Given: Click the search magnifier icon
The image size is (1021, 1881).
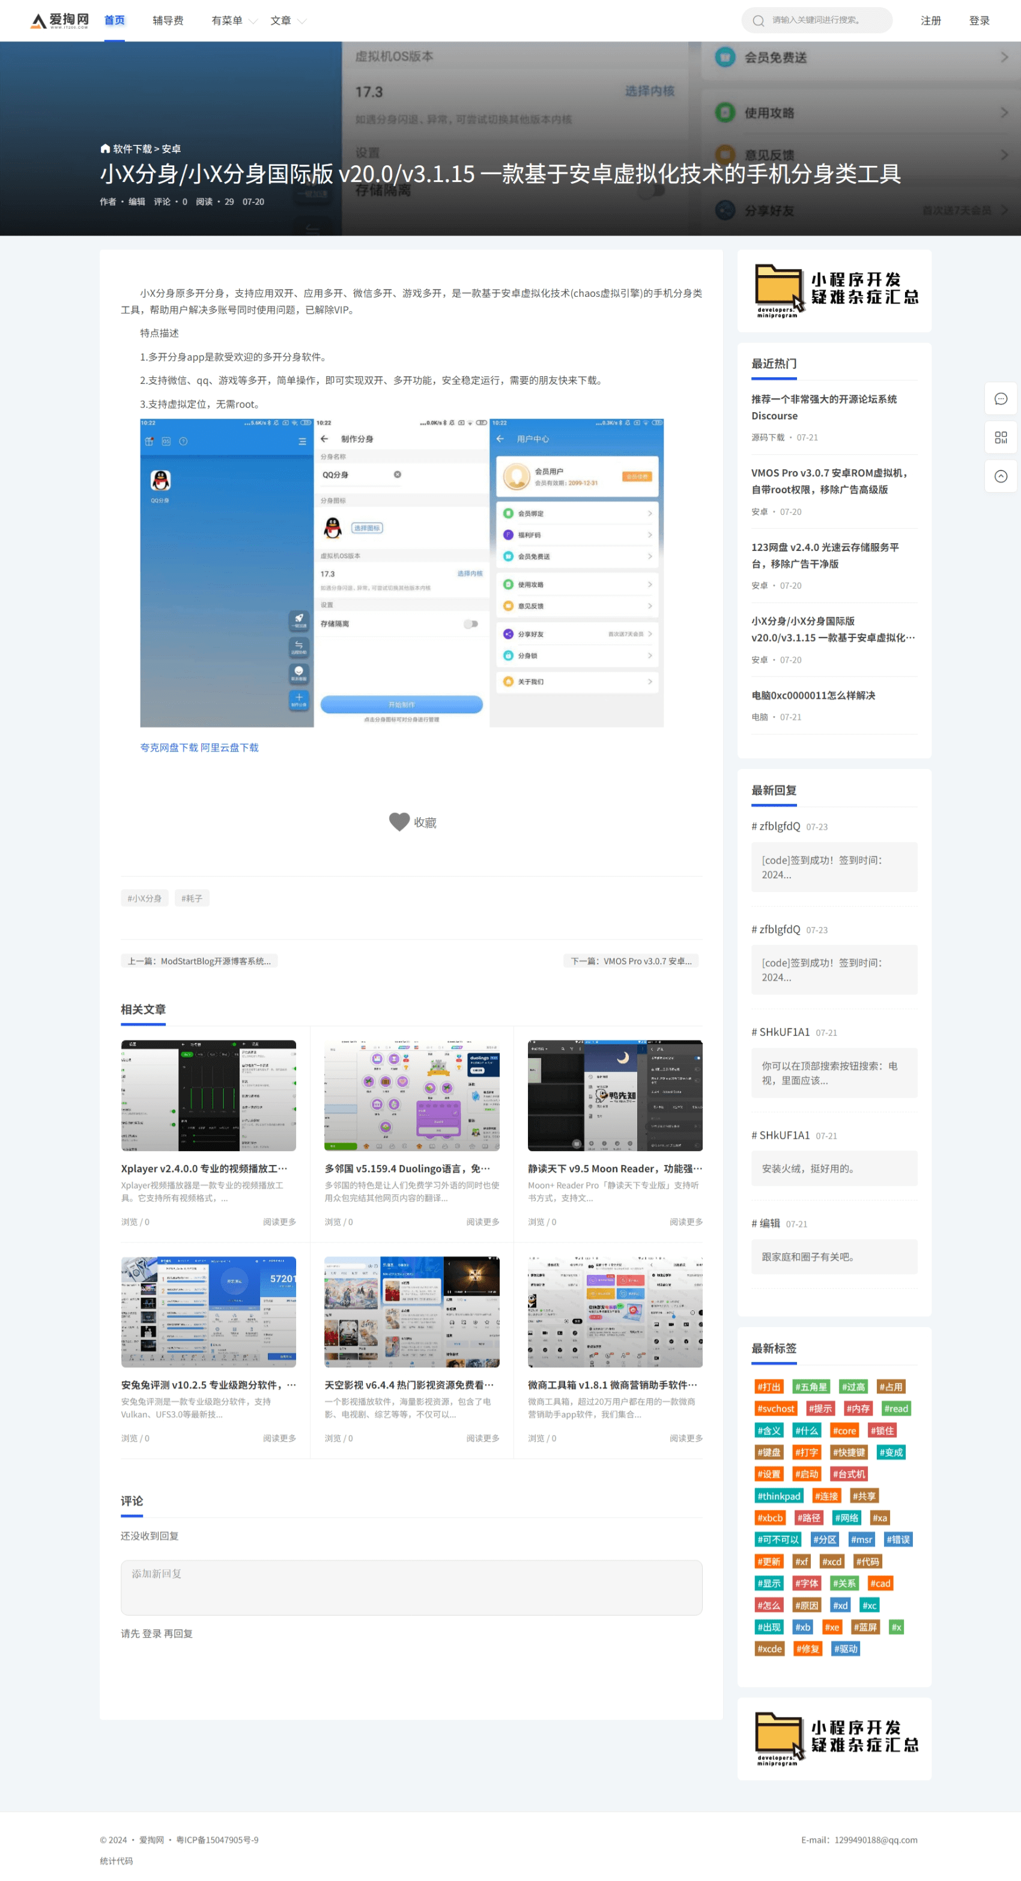Looking at the screenshot, I should point(759,20).
